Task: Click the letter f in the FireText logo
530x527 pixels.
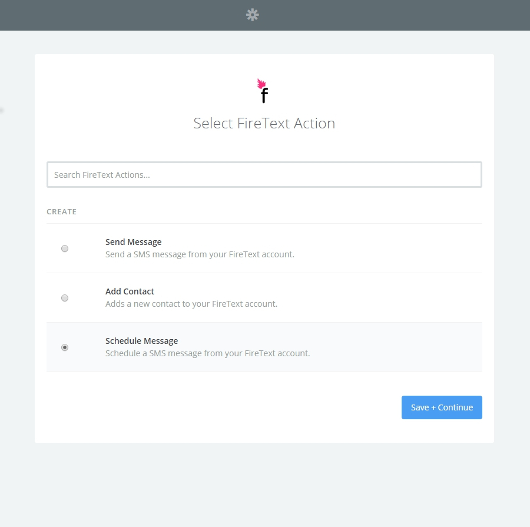Action: 264,96
